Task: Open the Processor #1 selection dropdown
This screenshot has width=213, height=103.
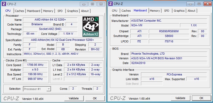Action: coord(37,89)
